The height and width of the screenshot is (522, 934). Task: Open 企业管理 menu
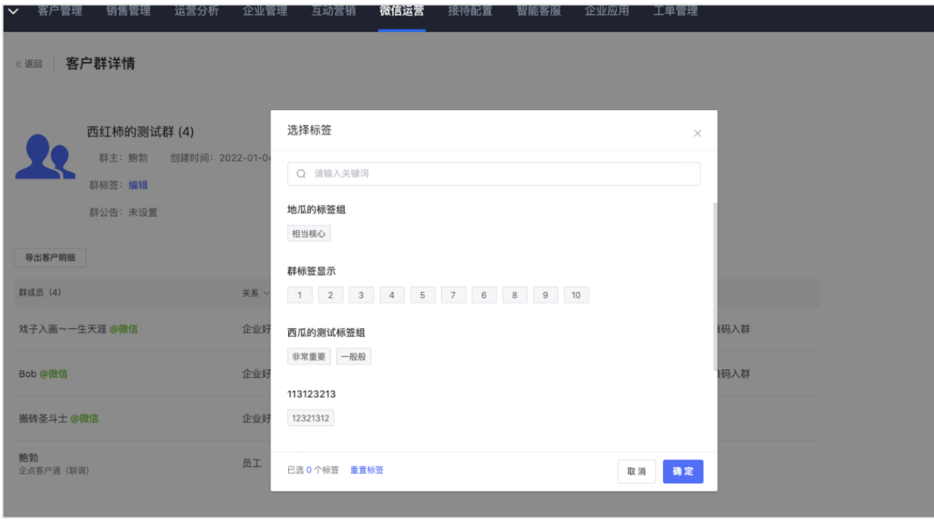point(265,11)
